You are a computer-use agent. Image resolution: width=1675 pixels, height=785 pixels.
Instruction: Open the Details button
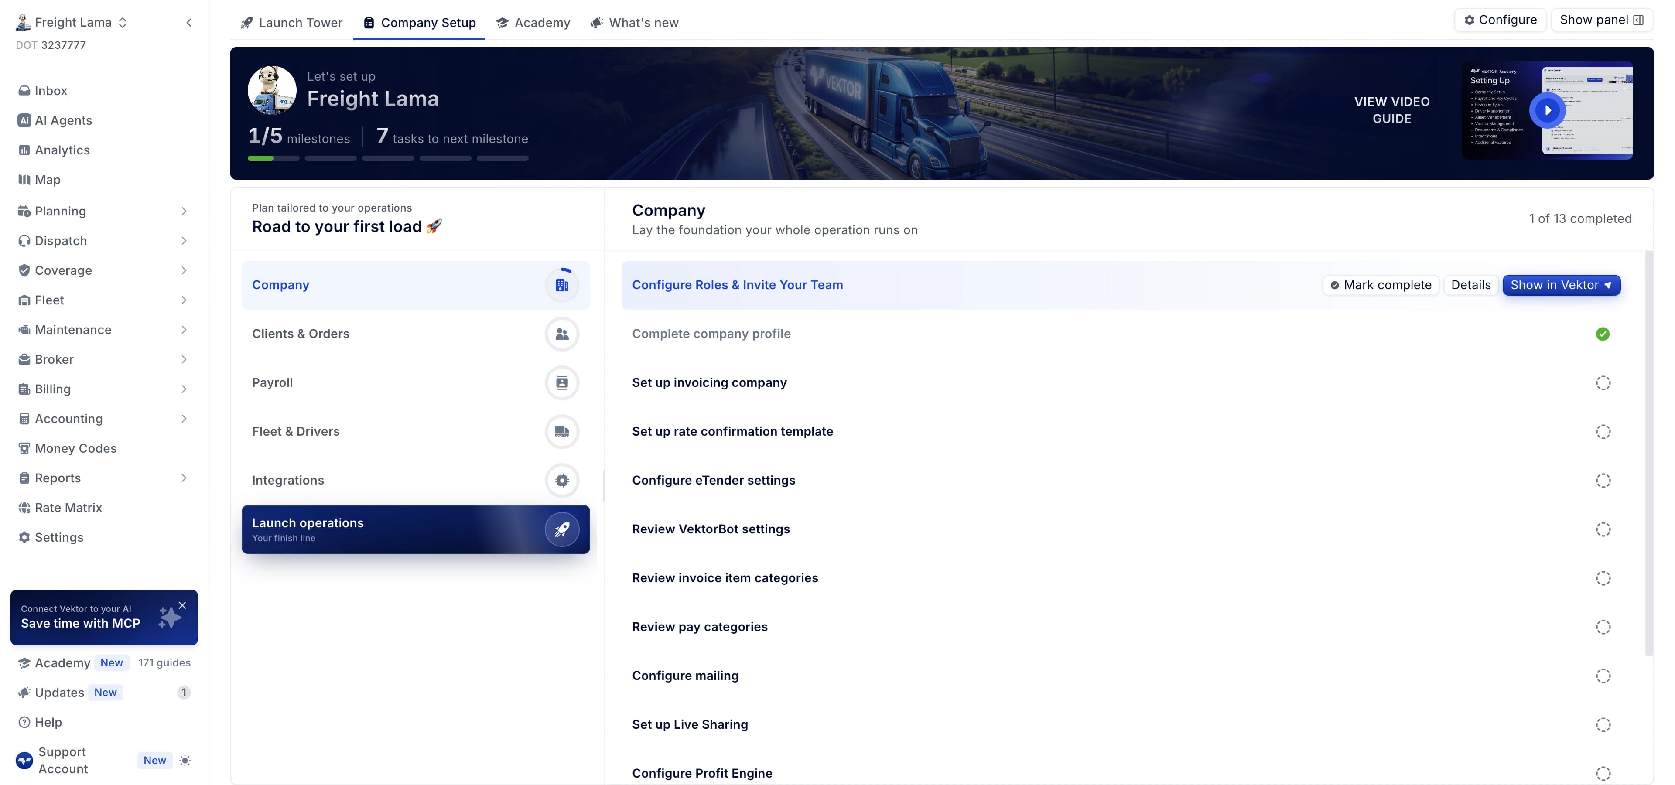1471,285
